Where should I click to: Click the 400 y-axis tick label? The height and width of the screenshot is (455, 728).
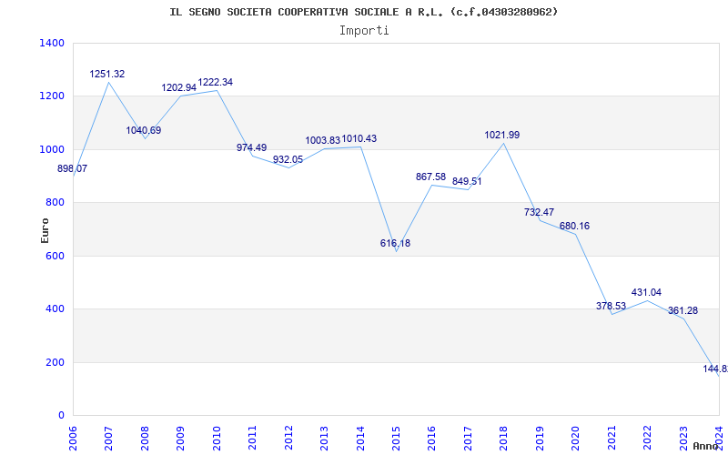[x=55, y=308]
